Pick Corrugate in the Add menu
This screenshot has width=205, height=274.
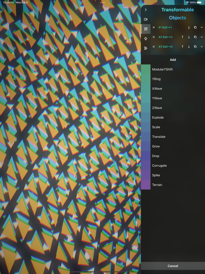(173, 165)
